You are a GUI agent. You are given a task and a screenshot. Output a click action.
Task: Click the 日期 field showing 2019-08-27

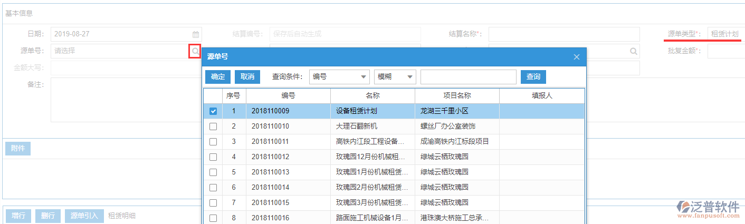126,34
